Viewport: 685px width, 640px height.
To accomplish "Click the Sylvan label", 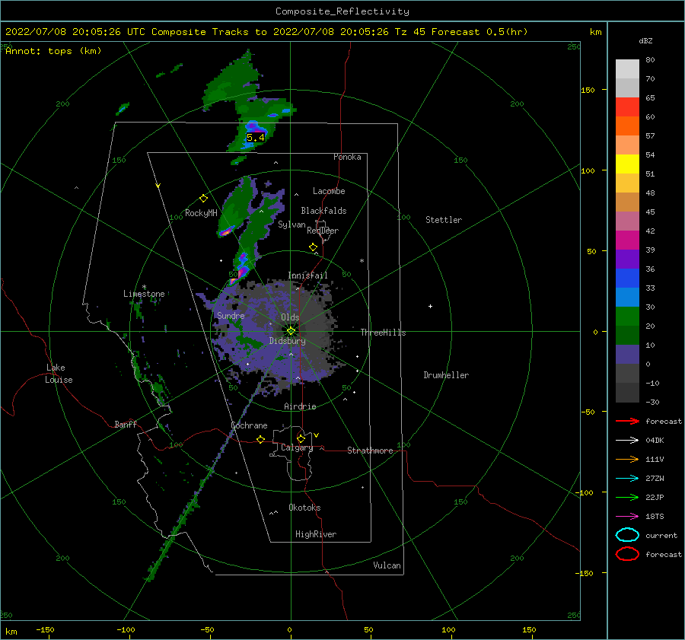I will tap(292, 224).
